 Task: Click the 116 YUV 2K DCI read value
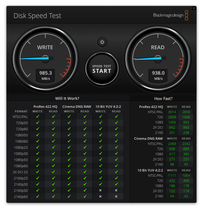[x=186, y=191]
